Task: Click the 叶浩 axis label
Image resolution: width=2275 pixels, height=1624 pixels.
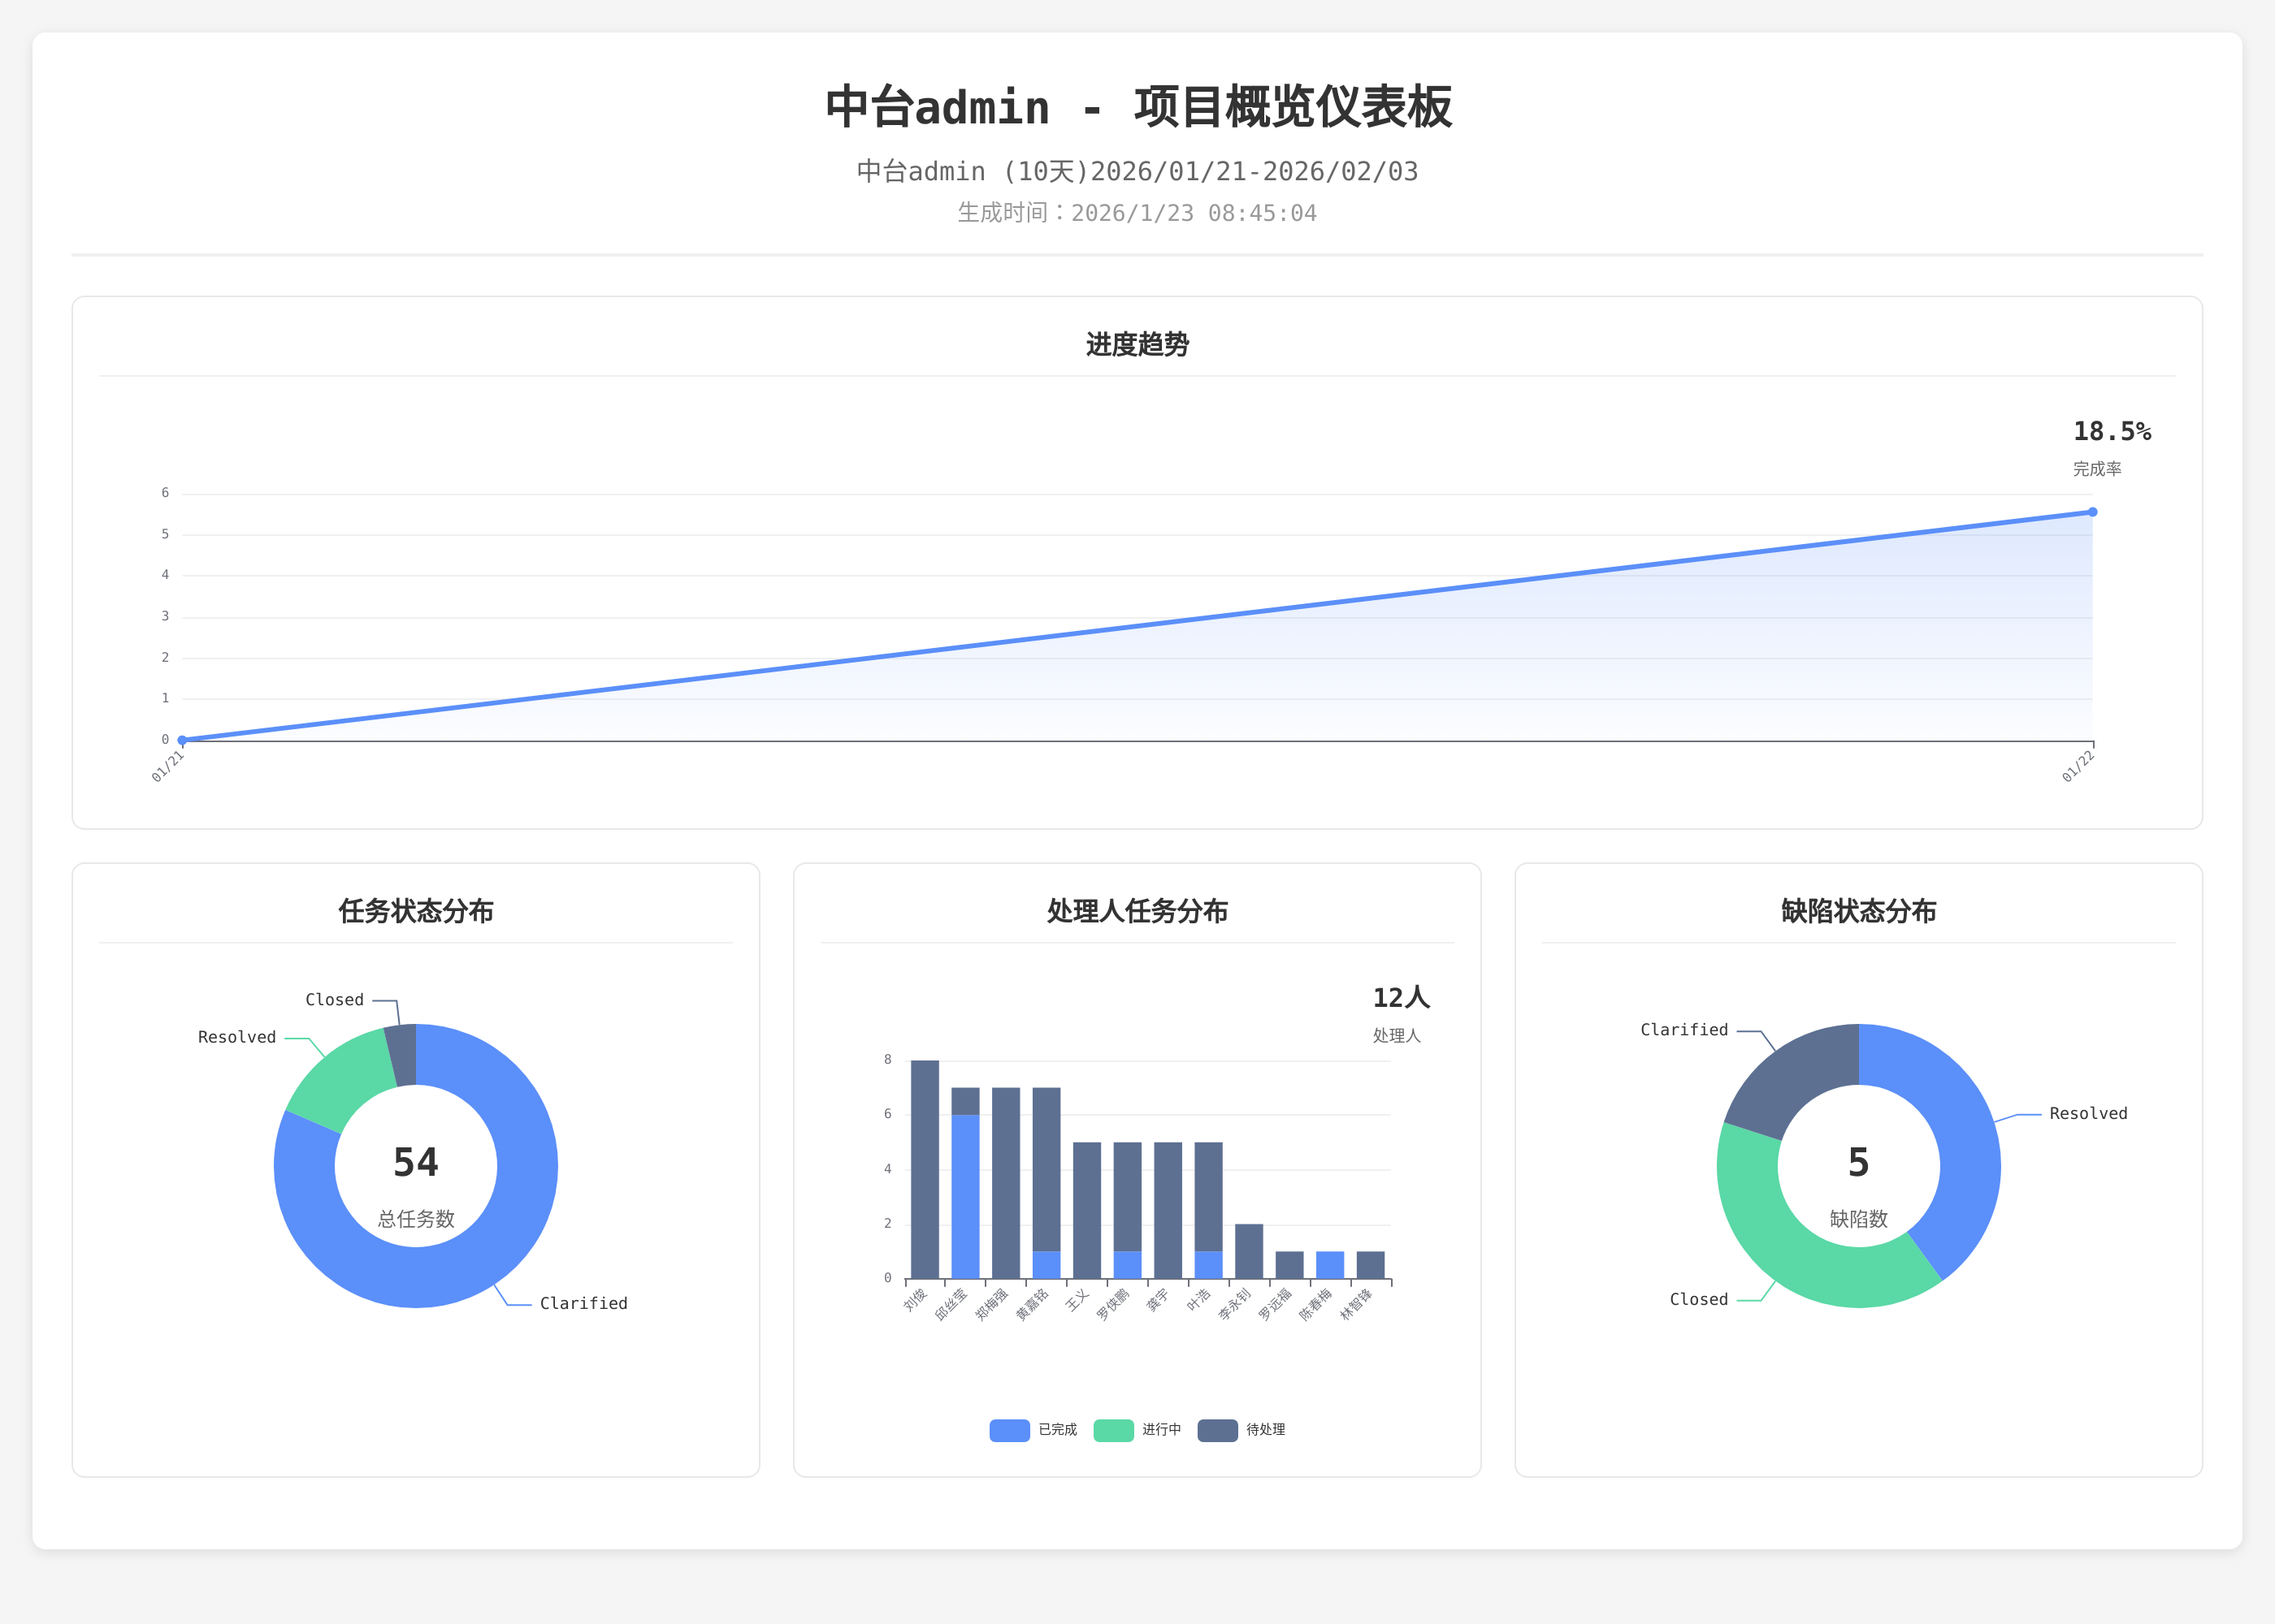Action: [1198, 1299]
